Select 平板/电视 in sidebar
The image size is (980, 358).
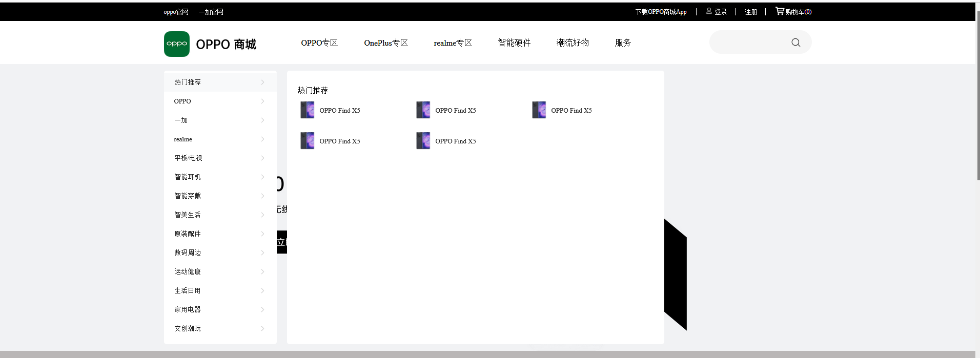pyautogui.click(x=188, y=158)
